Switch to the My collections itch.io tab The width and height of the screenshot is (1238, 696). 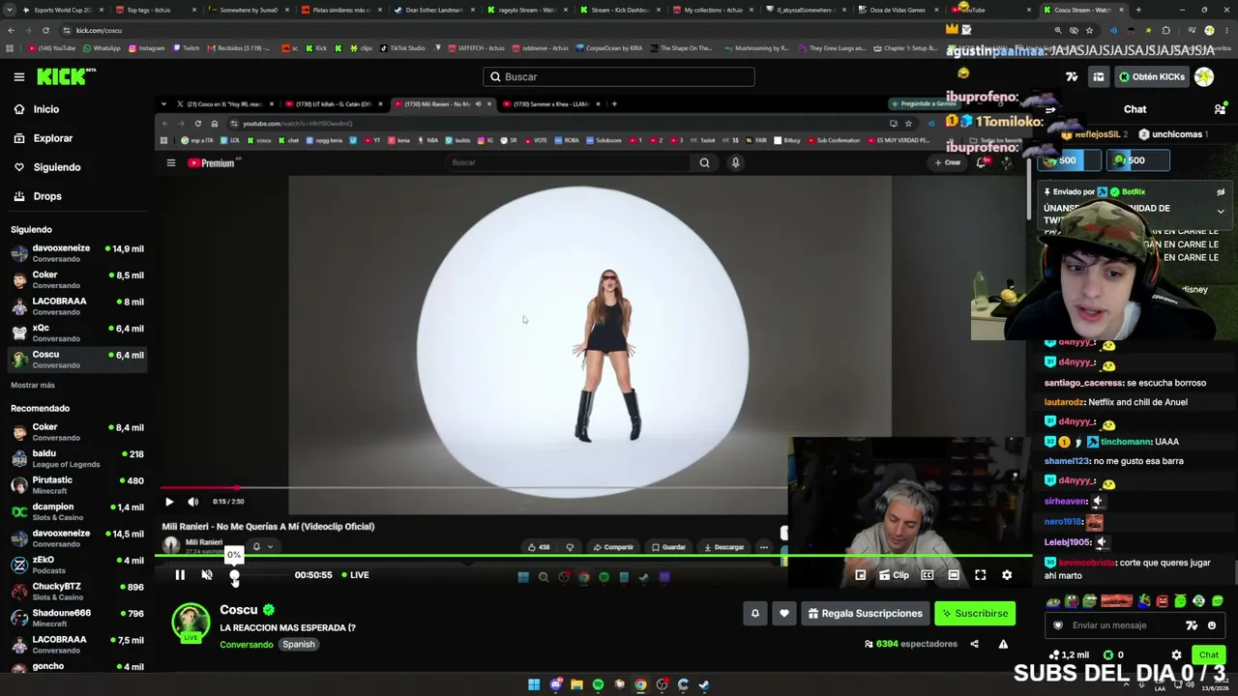pos(713,10)
